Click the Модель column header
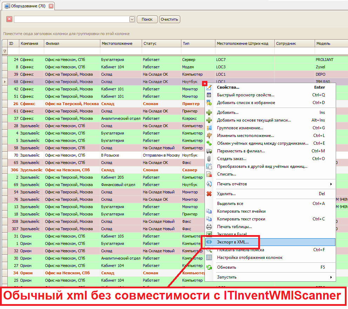Screen dimensions: 348x309 pos(331,43)
